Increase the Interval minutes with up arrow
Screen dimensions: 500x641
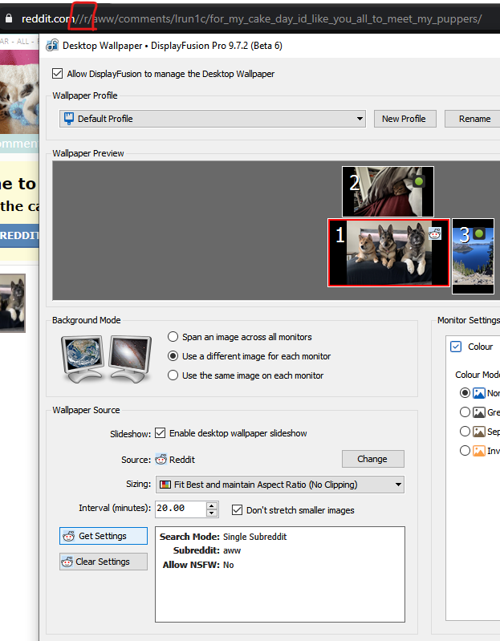pyautogui.click(x=212, y=505)
